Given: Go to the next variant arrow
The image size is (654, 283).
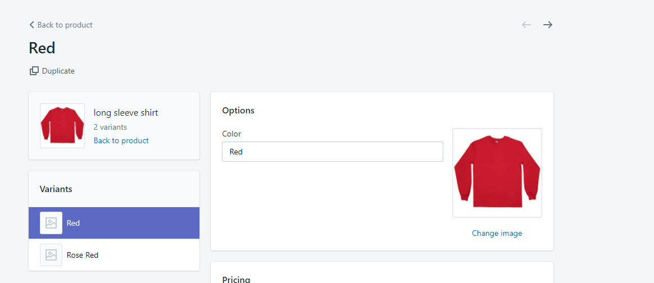Looking at the screenshot, I should [x=548, y=25].
